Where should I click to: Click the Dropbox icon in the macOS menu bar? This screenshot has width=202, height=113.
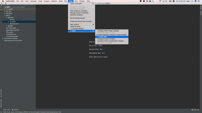point(147,1)
